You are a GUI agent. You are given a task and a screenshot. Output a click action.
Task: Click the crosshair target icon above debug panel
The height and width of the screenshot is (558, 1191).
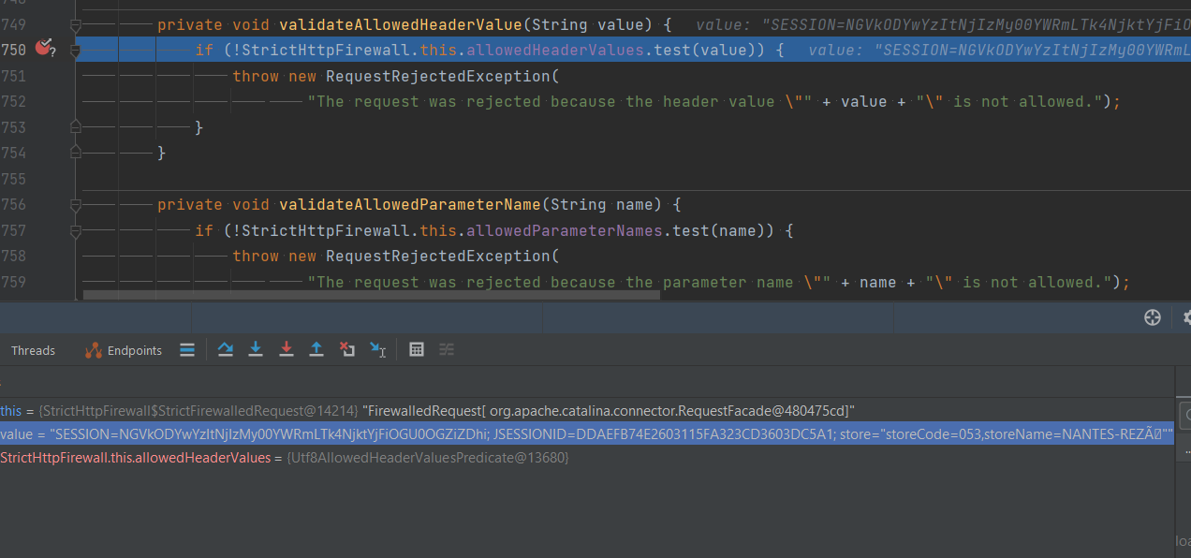pos(1153,317)
